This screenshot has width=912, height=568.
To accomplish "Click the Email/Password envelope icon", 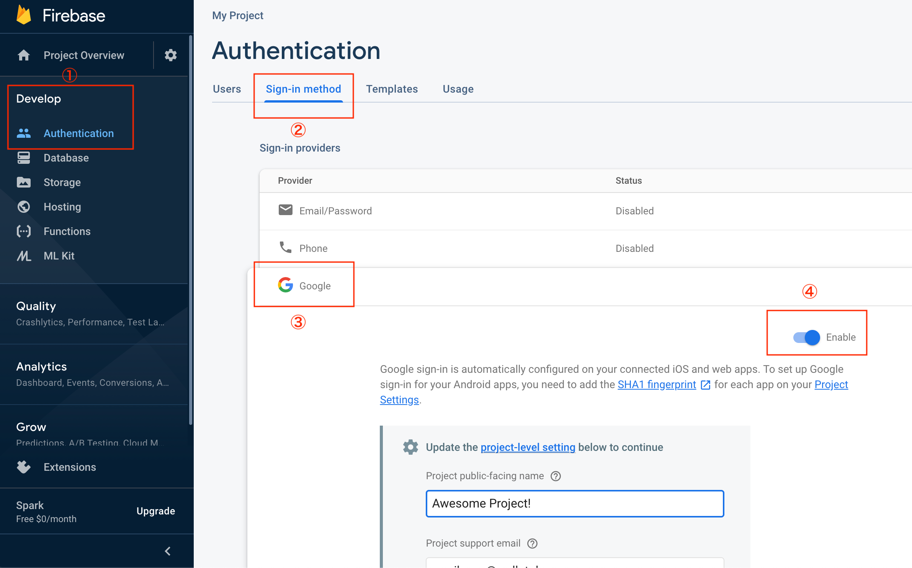I will tap(286, 210).
